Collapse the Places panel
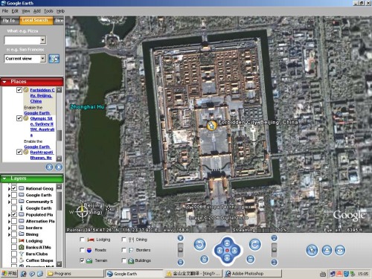The height and width of the screenshot is (279, 372). 4,82
